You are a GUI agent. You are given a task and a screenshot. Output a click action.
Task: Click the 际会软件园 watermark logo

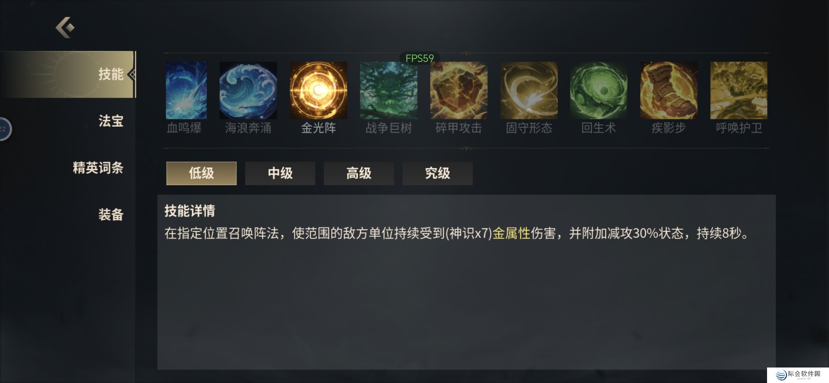pyautogui.click(x=798, y=375)
